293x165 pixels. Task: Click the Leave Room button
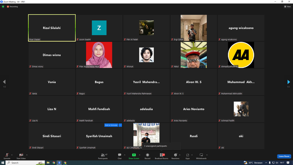pos(284,156)
